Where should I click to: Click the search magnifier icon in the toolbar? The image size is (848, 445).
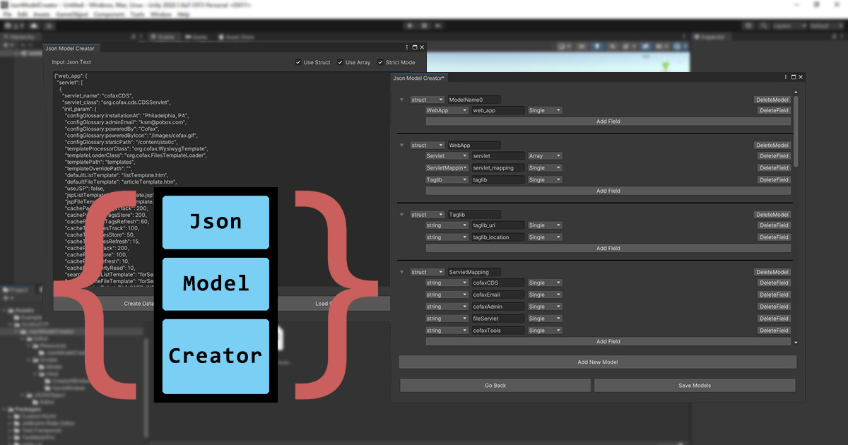[x=763, y=25]
